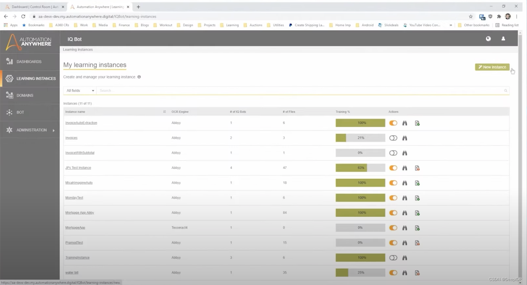Toggle production switch for Invoices
This screenshot has height=285, width=527.
click(393, 138)
